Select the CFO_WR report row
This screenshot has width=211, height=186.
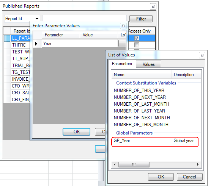pos(20,86)
